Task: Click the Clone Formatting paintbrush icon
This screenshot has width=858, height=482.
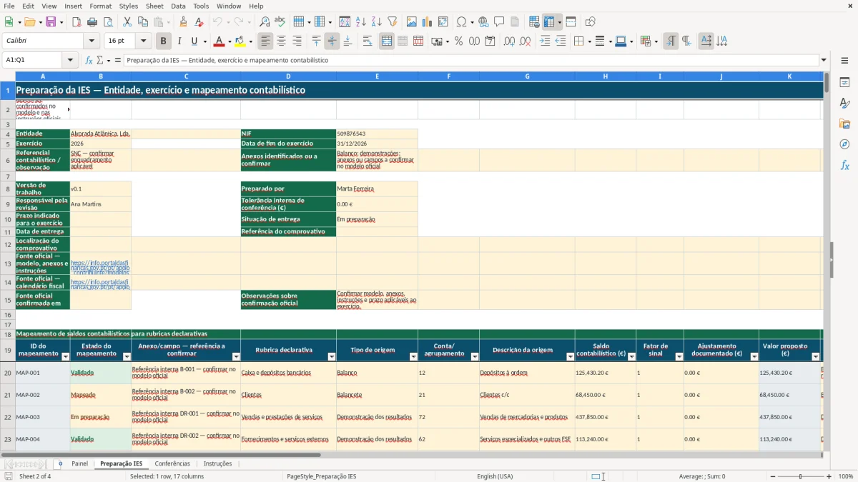Action: coord(183,22)
